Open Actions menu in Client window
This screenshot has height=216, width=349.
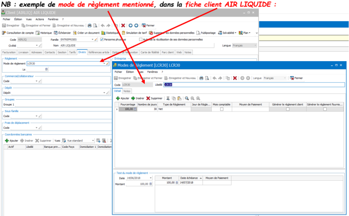pyautogui.click(x=40, y=19)
